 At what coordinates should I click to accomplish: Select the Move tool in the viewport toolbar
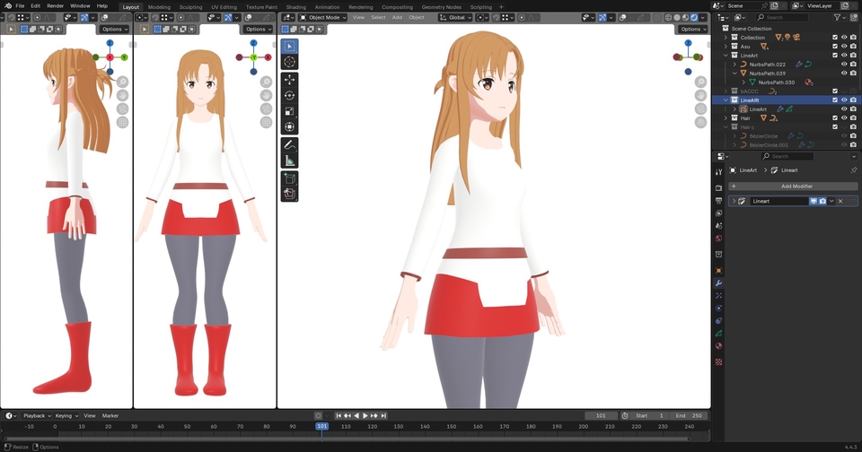289,80
